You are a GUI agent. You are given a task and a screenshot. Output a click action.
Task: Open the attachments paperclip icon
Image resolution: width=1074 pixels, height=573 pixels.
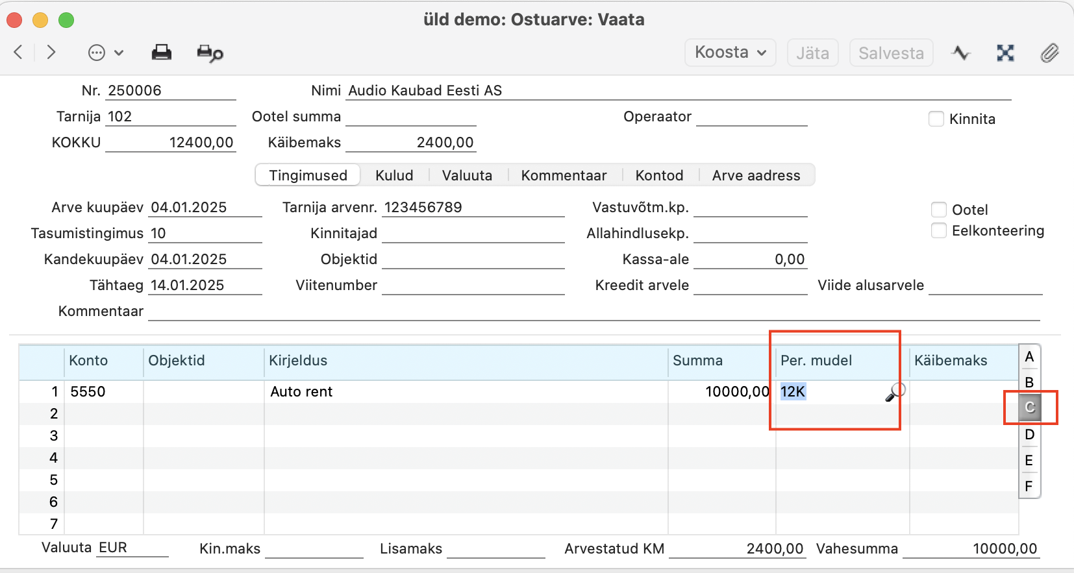(x=1049, y=53)
